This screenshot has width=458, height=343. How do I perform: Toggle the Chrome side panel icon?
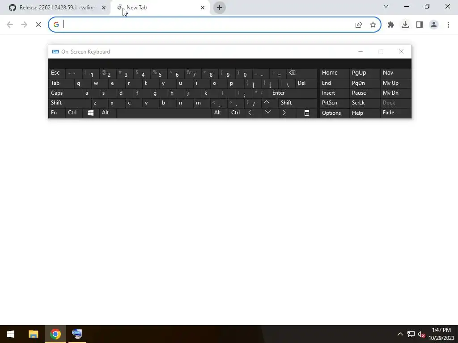[x=420, y=25]
